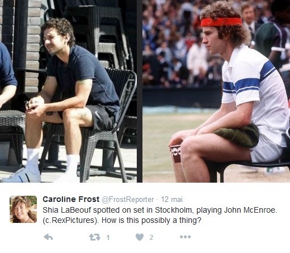The width and height of the screenshot is (290, 253).
Task: Open the tweet permalink via "12 mai" date
Action: coord(172,199)
